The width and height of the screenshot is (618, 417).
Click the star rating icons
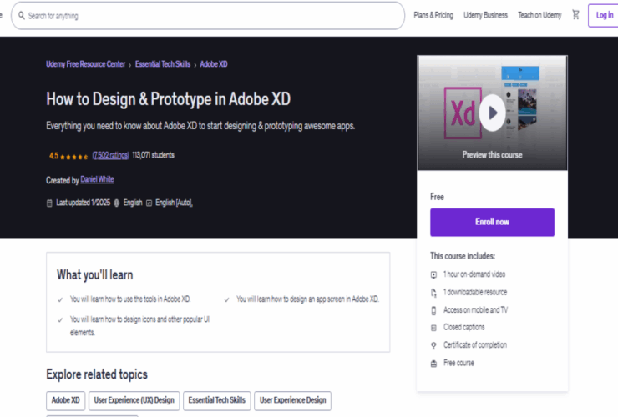click(x=74, y=157)
